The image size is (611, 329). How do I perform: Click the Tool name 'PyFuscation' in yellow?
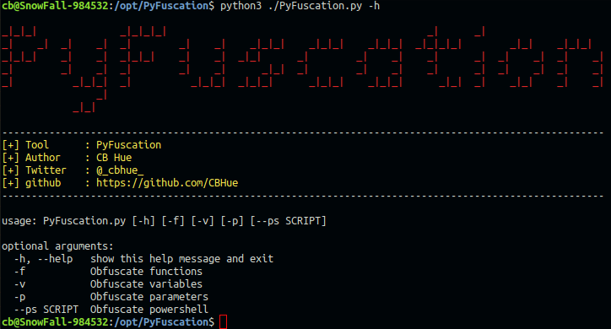coord(128,145)
